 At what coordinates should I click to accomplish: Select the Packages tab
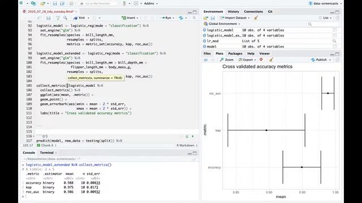click(235, 54)
